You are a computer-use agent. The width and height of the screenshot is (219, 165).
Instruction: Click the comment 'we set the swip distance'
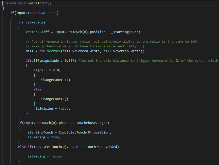(148, 61)
